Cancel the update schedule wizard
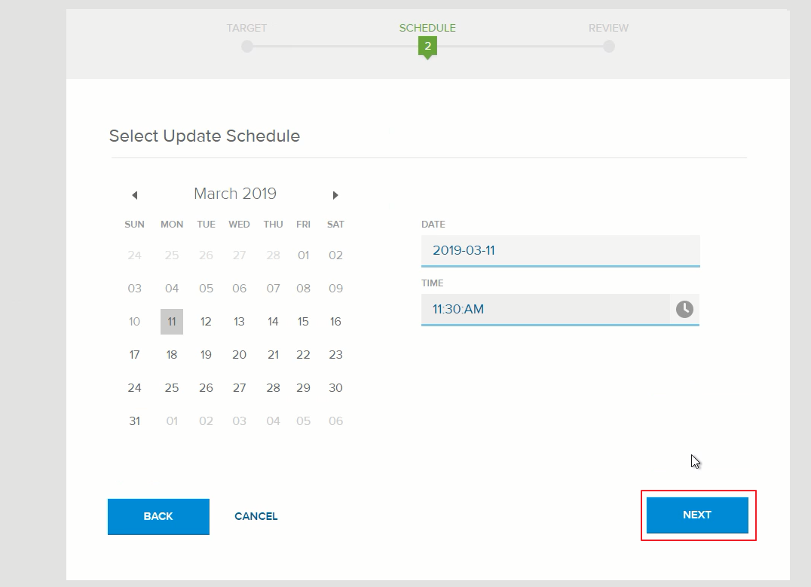The height and width of the screenshot is (587, 811). (x=256, y=516)
